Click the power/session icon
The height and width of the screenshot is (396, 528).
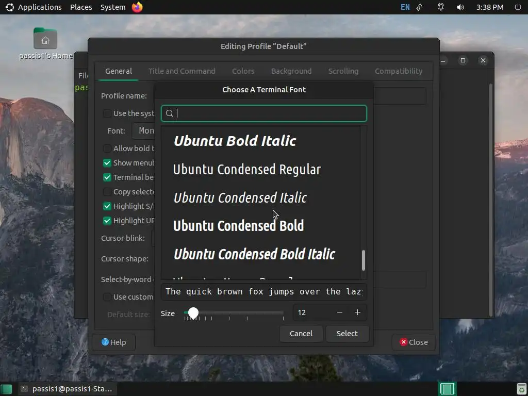pos(518,7)
